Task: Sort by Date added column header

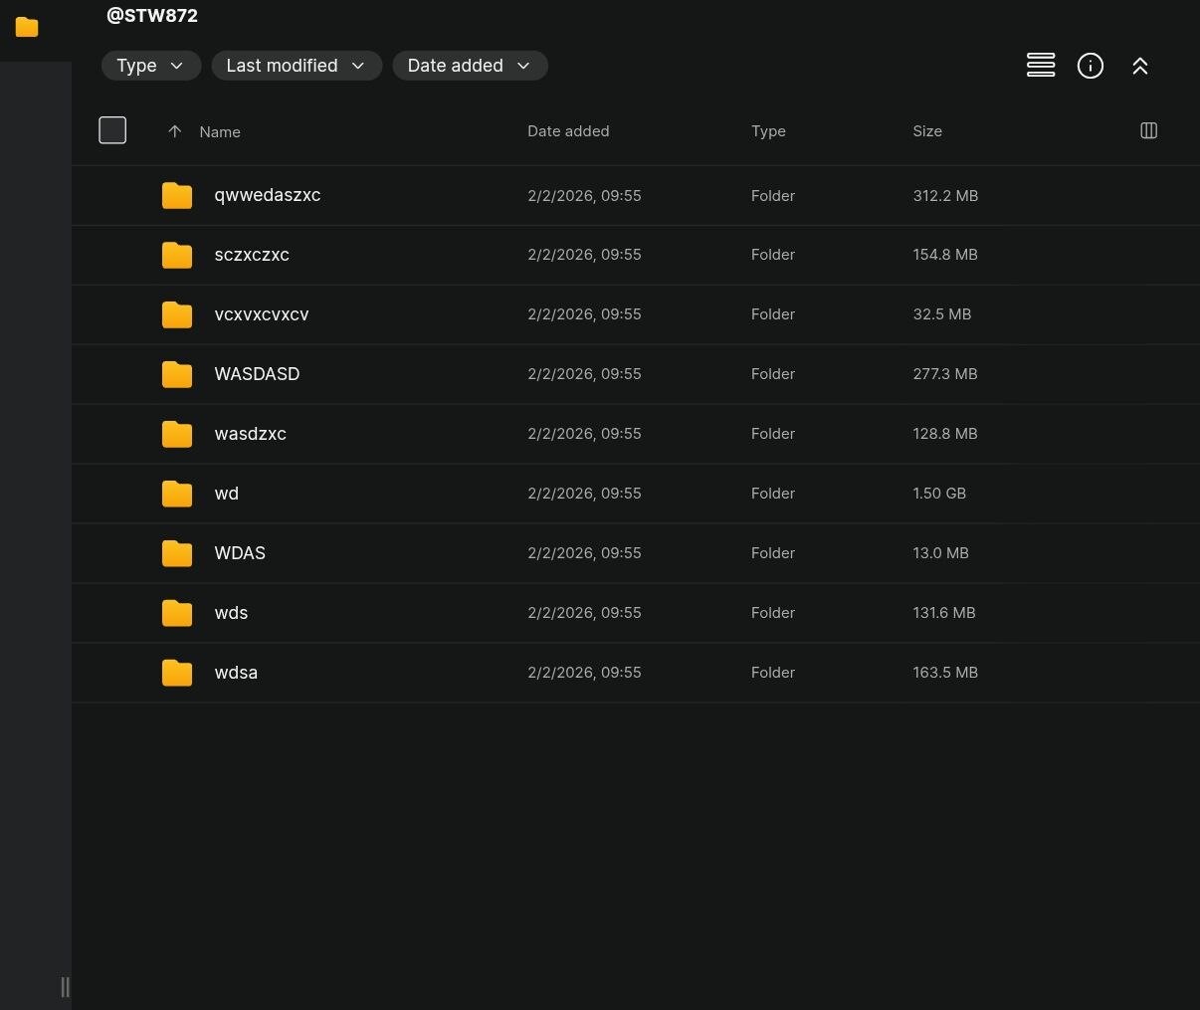Action: [568, 131]
